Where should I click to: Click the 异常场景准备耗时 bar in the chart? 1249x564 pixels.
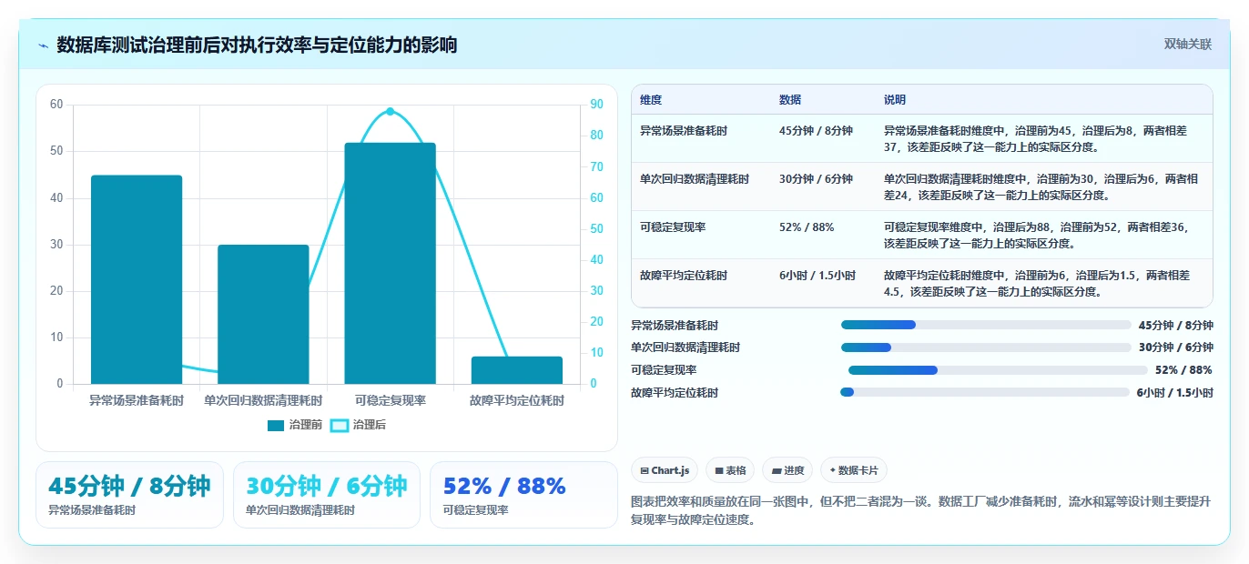[x=137, y=279]
